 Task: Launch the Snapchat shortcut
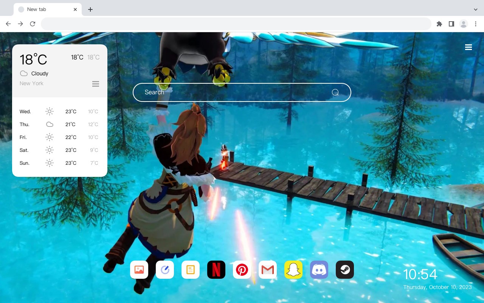point(293,270)
